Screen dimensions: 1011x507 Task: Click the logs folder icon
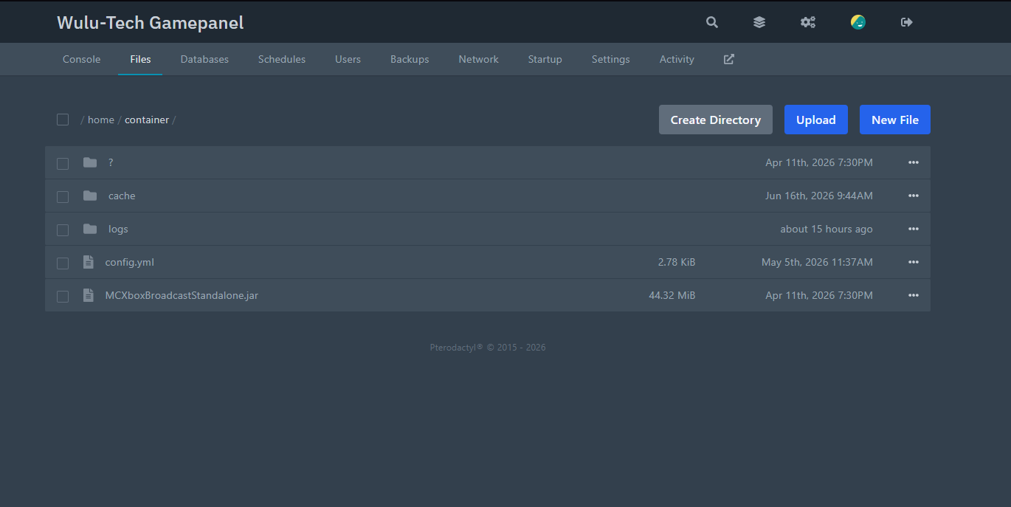tap(90, 229)
